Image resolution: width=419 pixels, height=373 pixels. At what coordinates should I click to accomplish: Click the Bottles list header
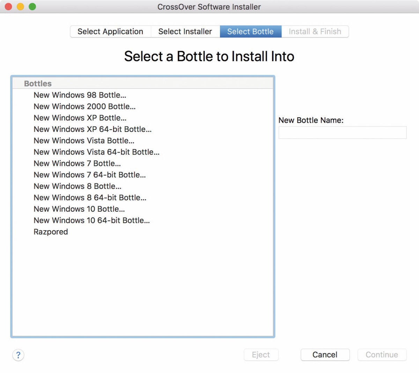pyautogui.click(x=143, y=83)
